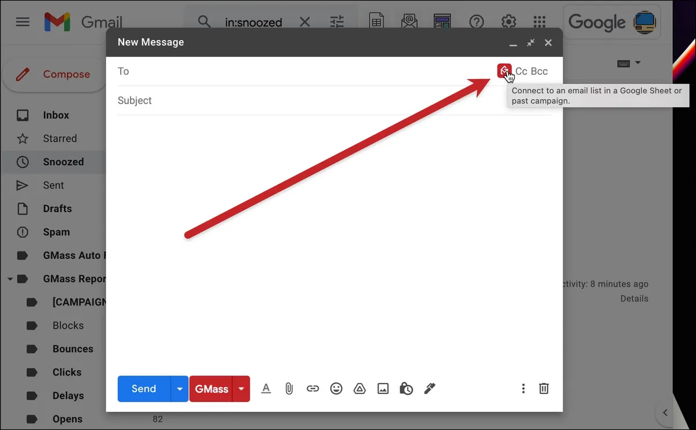Clear the in:snoozed search query
This screenshot has height=430, width=696.
click(x=304, y=22)
